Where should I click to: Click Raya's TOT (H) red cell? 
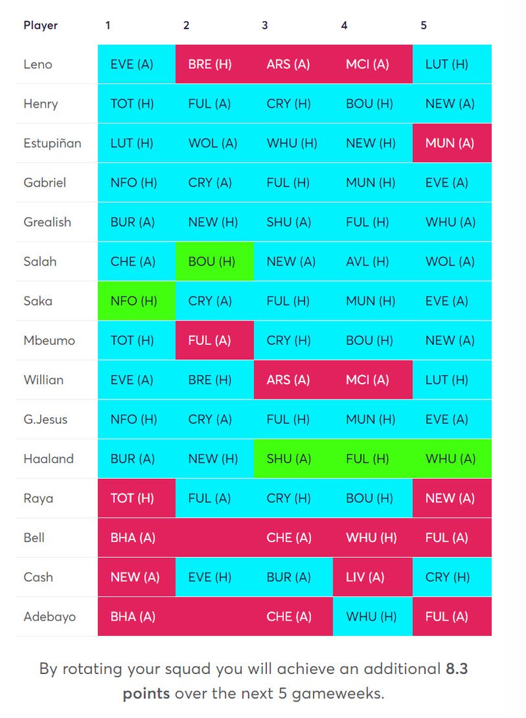point(137,498)
